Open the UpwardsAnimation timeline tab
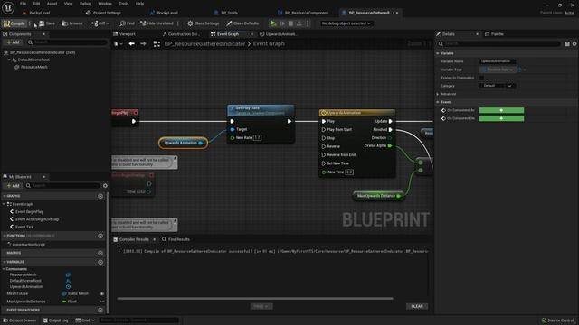Screen dimensions: 579x325 [278, 34]
